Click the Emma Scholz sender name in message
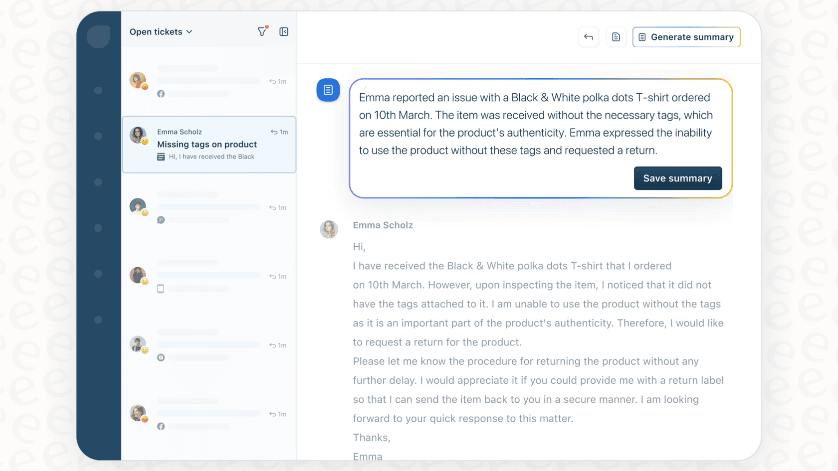 coord(383,225)
